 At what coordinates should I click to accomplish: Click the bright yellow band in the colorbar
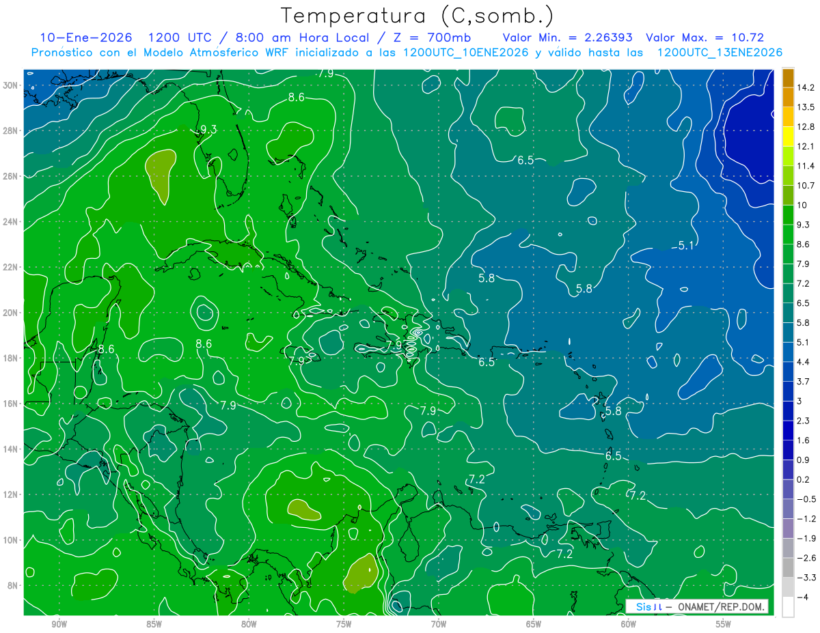click(x=788, y=136)
